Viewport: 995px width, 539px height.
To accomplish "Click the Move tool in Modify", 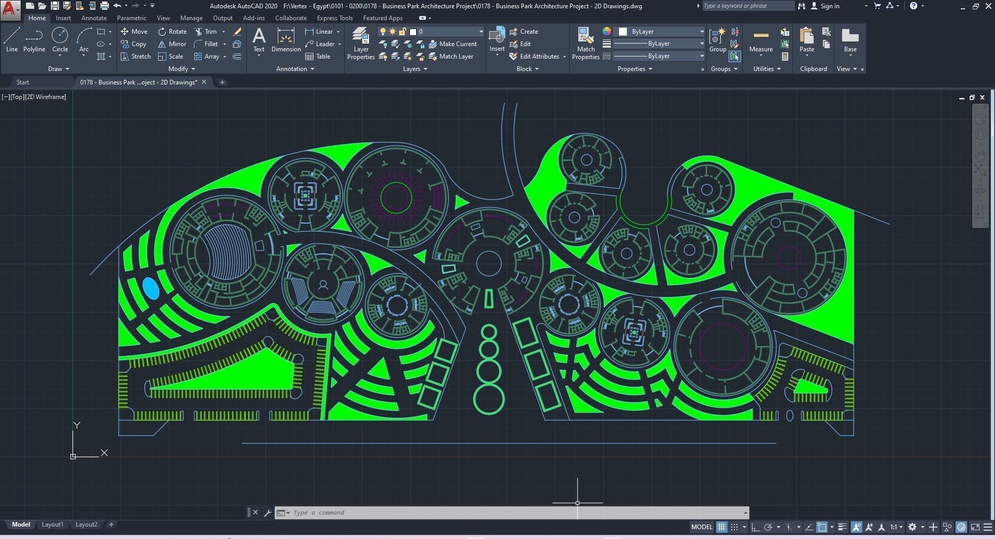I will coord(134,32).
